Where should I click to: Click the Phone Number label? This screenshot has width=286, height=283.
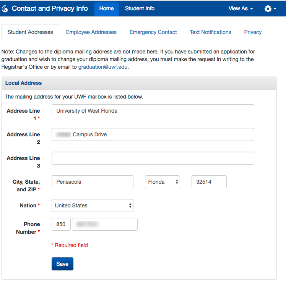[28, 228]
